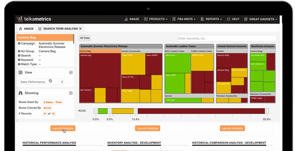Click the green segment on ACoS scale
Image resolution: width=295 pixels, height=151 pixels.
(x=103, y=111)
